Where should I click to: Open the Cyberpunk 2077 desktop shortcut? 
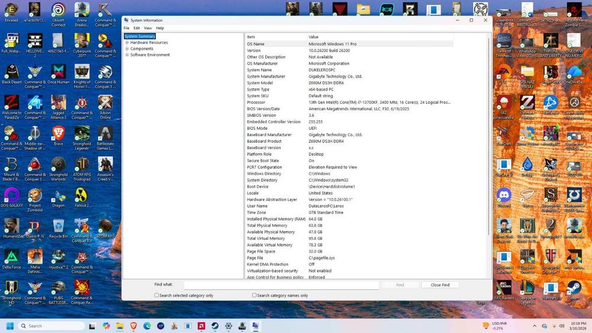82,46
